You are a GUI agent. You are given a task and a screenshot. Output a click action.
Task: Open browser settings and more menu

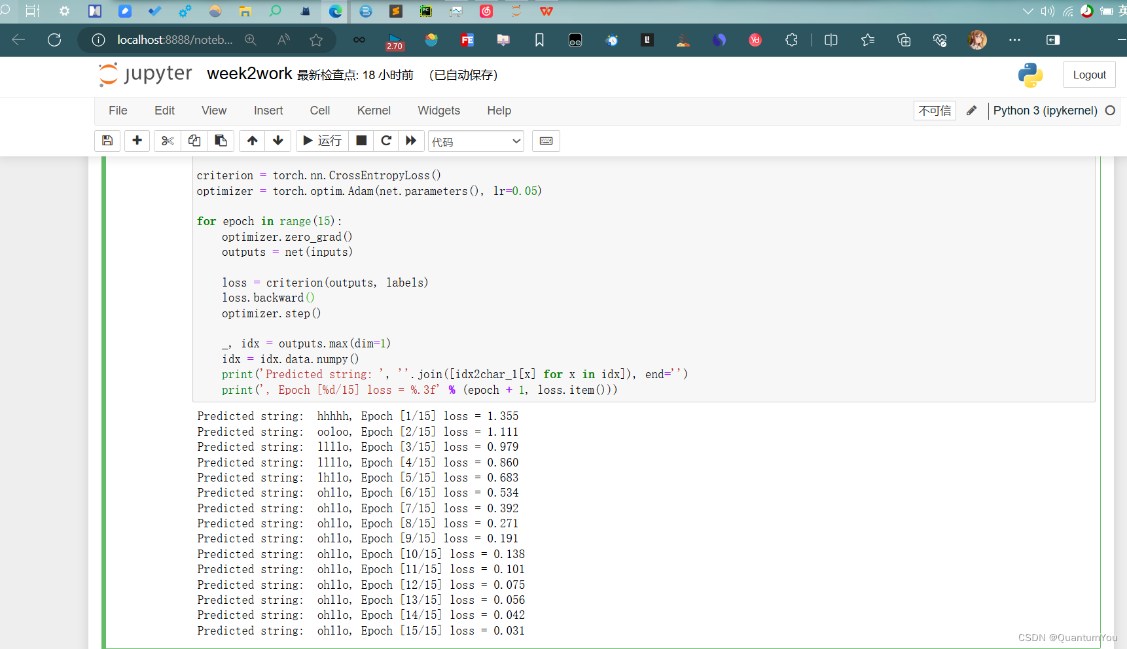coord(1014,40)
